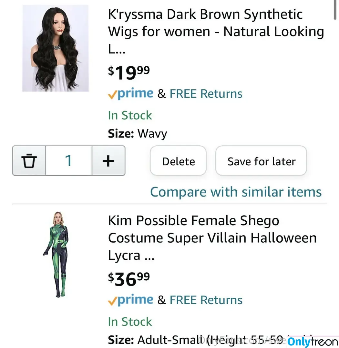Click the trash can icon for the wig

[29, 161]
